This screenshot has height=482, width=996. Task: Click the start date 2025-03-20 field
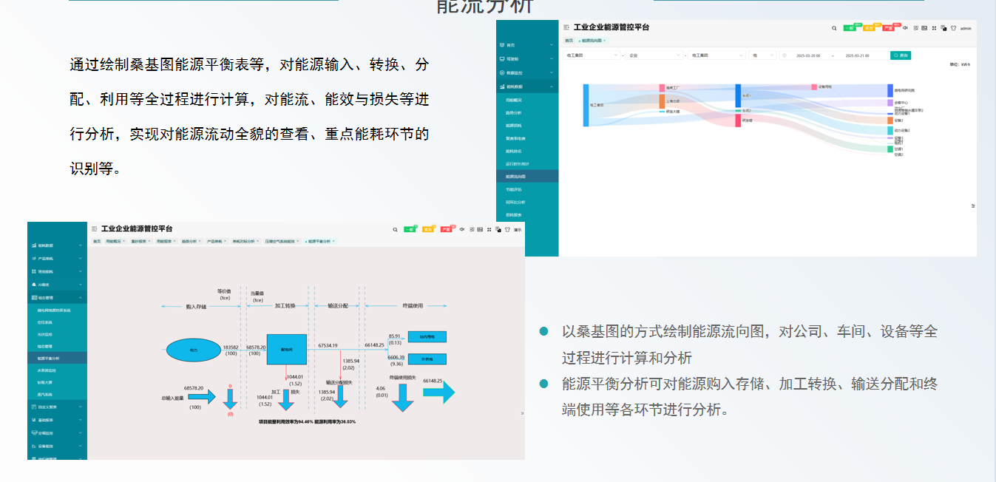pyautogui.click(x=807, y=55)
